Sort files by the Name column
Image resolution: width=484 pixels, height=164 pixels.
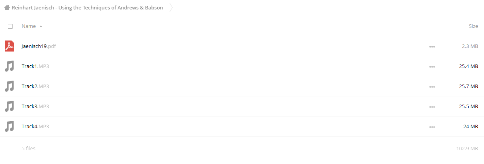29,26
